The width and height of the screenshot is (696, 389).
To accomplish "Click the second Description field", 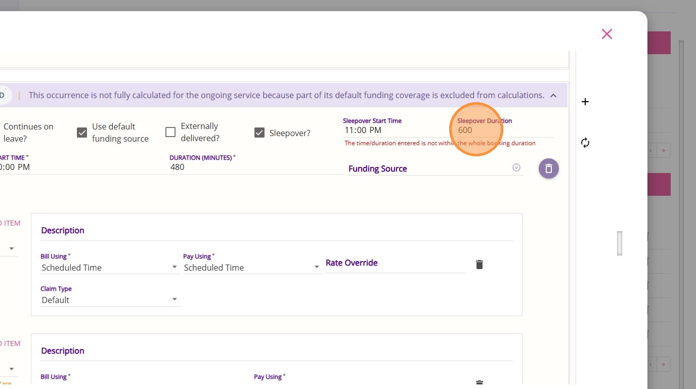I will 276,351.
